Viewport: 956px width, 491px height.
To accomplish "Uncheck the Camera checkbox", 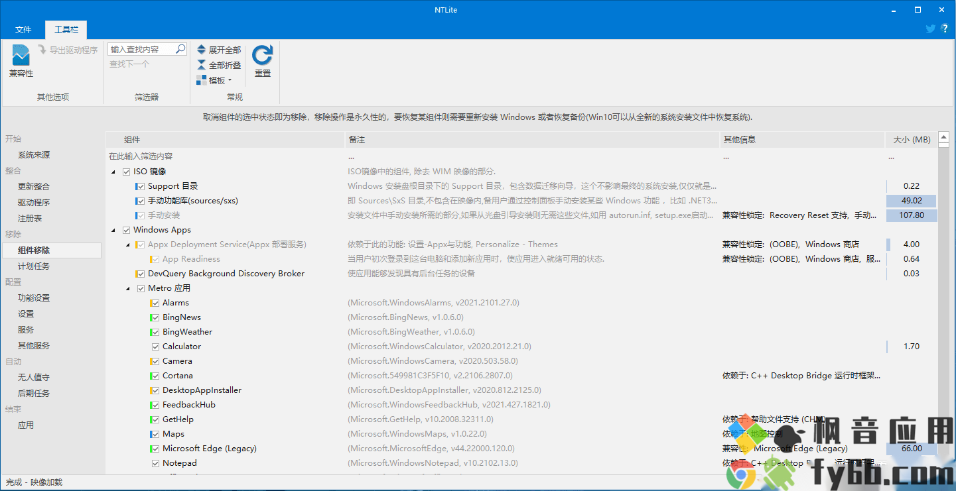I will coord(155,361).
